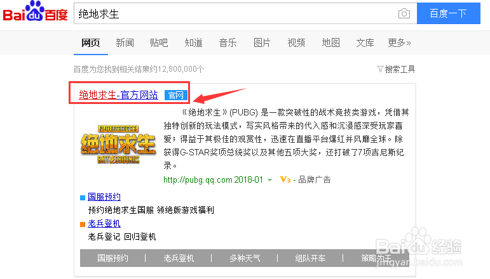The image size is (490, 279).
Task: Open the 绝地求生-官方网站 result link
Action: point(118,94)
